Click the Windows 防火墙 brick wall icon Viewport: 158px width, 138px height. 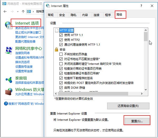coord(9,92)
